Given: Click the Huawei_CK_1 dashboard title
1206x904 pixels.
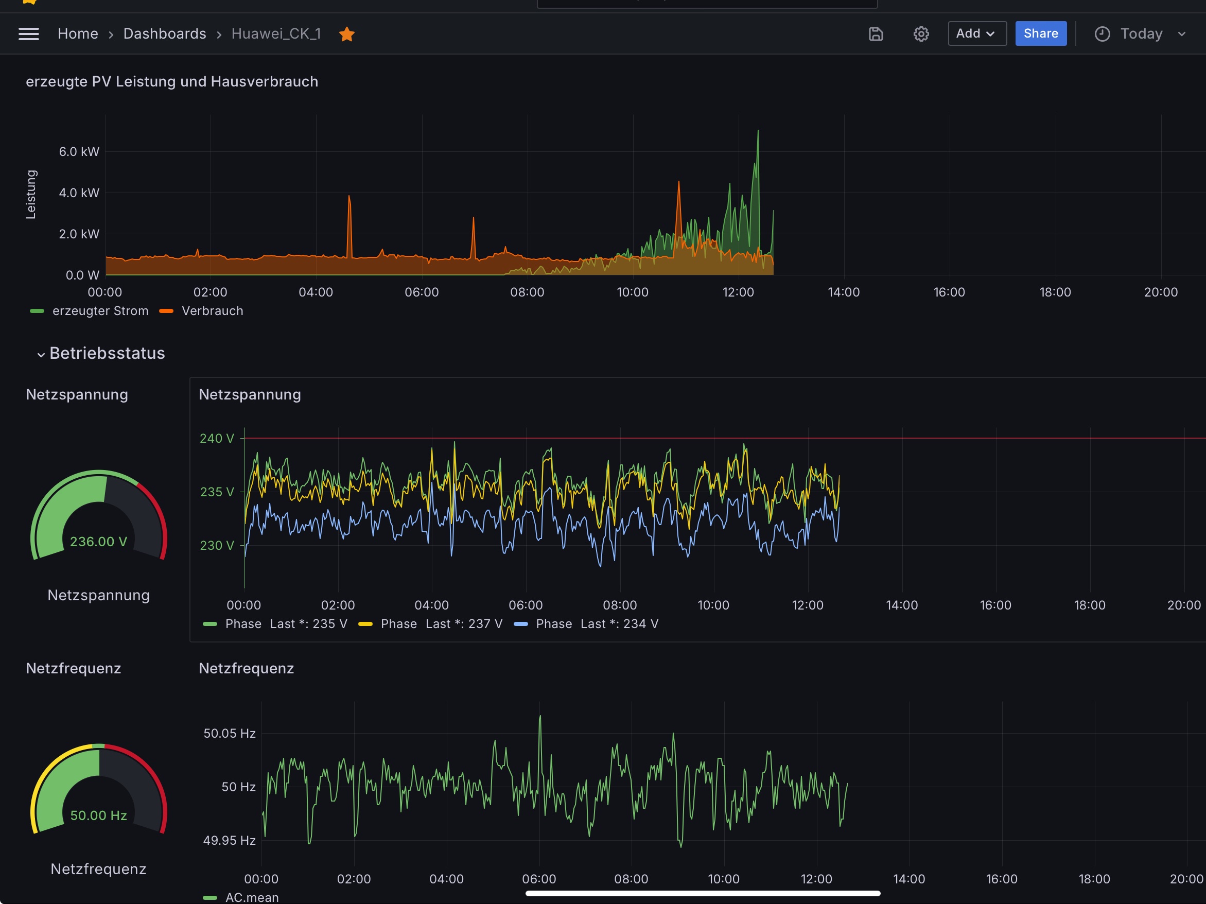Looking at the screenshot, I should point(276,34).
